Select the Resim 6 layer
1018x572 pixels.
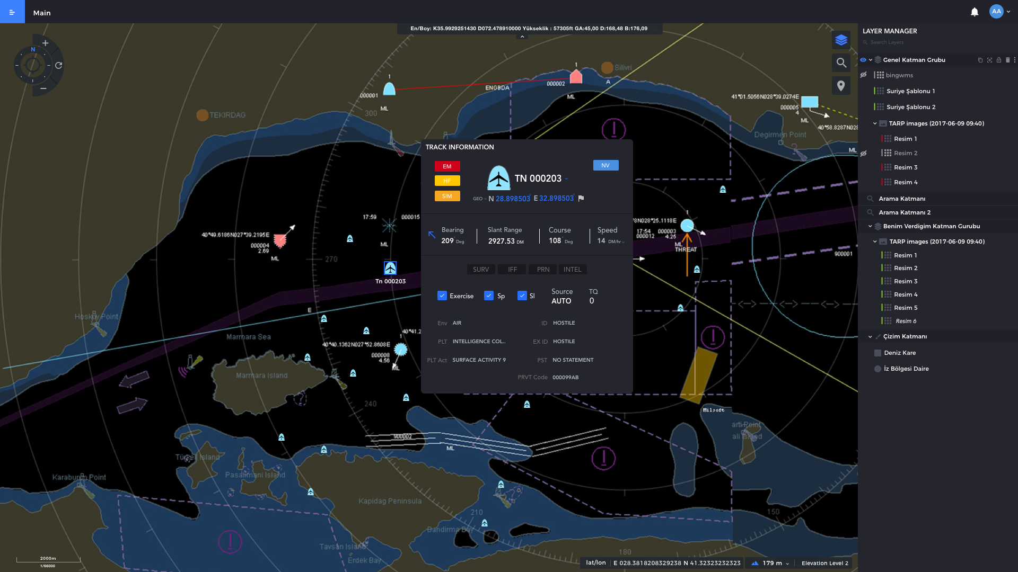(906, 321)
